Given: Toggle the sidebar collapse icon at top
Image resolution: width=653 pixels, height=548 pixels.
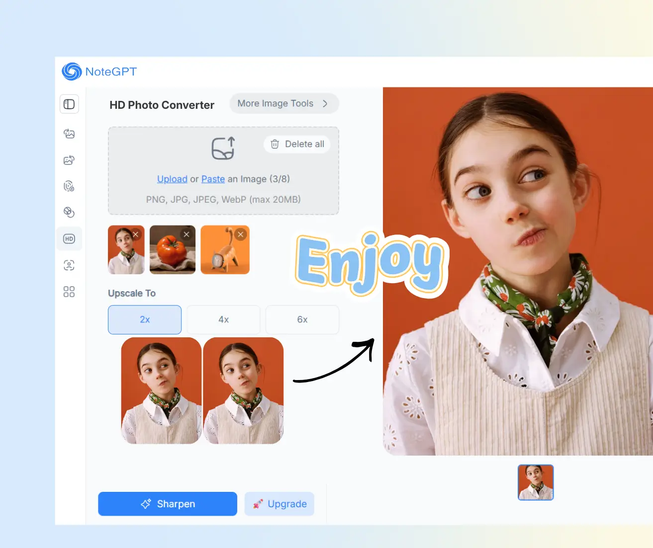Looking at the screenshot, I should (69, 104).
